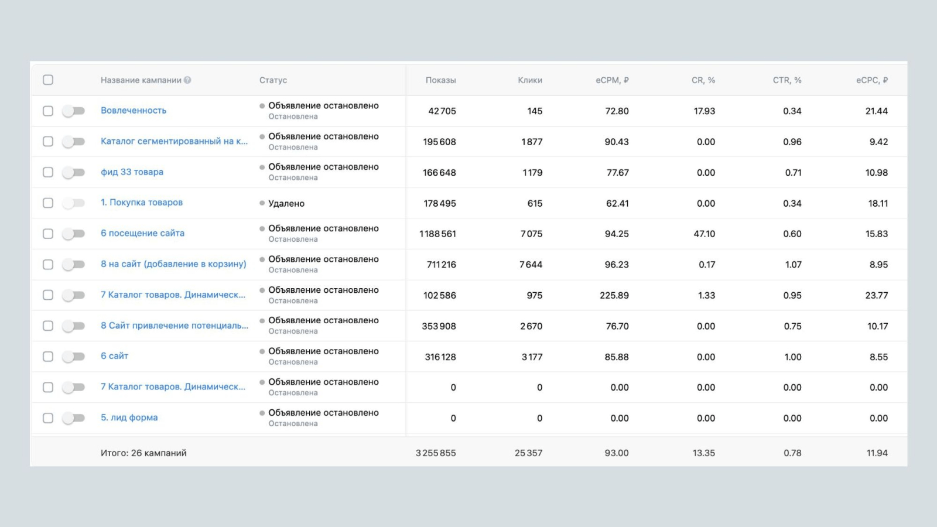Click the total eCPC value 11.94
This screenshot has height=527, width=937.
[x=877, y=453]
